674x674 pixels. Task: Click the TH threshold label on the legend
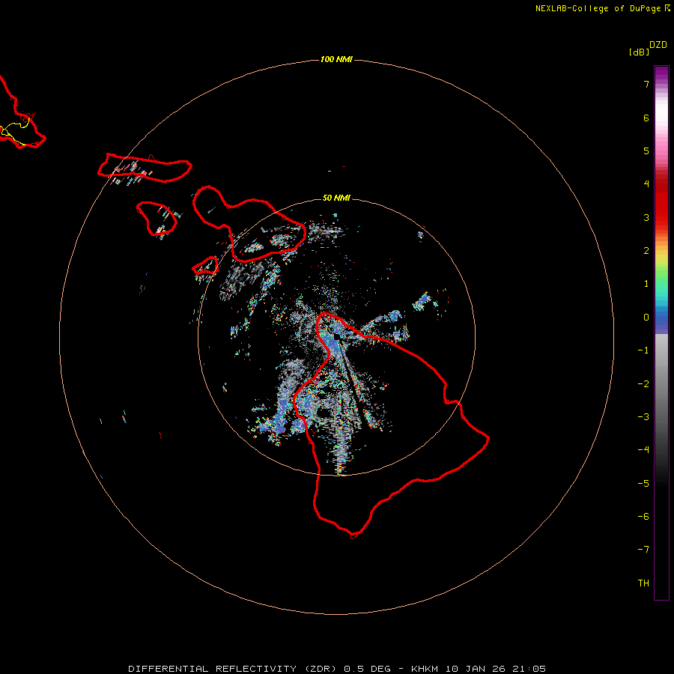click(x=643, y=583)
